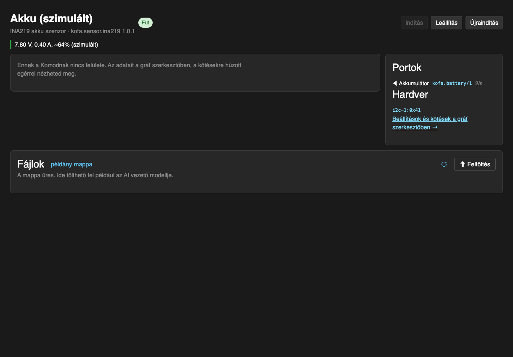Viewport: 513px width, 357px height.
Task: Click the Leállítás button
Action: tap(447, 23)
